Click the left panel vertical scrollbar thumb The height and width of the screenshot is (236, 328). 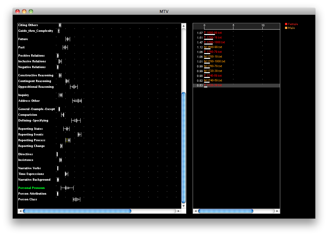[183, 147]
